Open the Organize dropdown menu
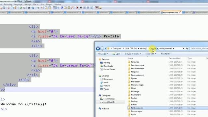The image size is (208, 117). pyautogui.click(x=103, y=54)
